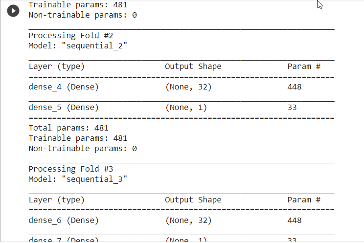Click the (None, 1) output shape of dense_5
364x243 pixels.
pyautogui.click(x=186, y=108)
